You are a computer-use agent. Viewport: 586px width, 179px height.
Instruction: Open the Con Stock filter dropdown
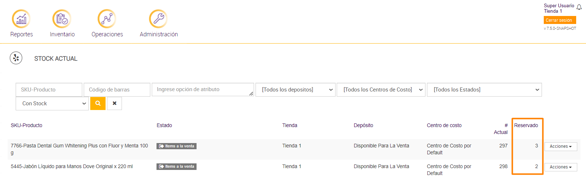point(52,103)
